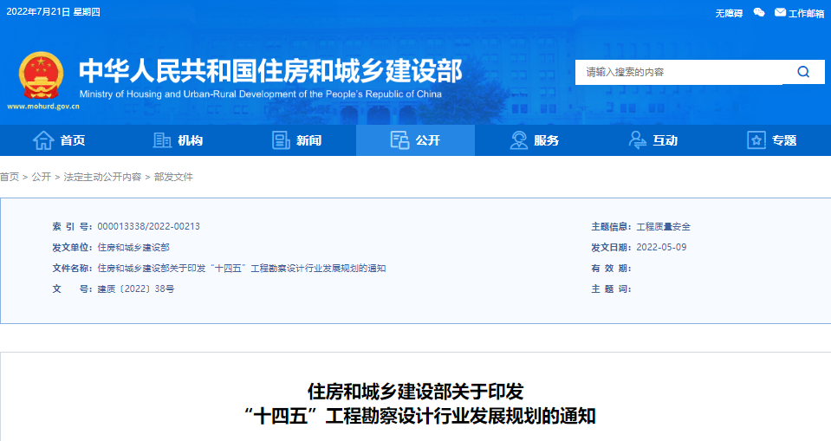
Task: Click the 主题信息 label
Action: coord(612,227)
